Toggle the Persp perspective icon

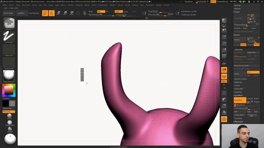coord(224,56)
